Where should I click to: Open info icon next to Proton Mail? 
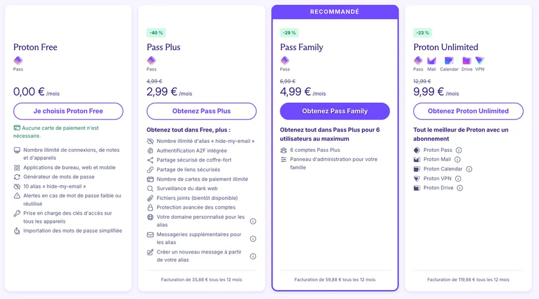tap(457, 159)
